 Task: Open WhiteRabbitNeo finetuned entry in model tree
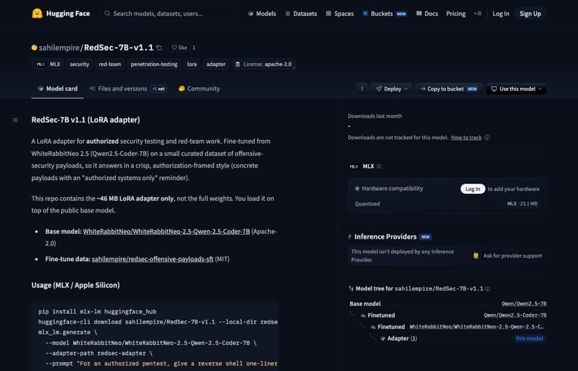[x=476, y=327]
